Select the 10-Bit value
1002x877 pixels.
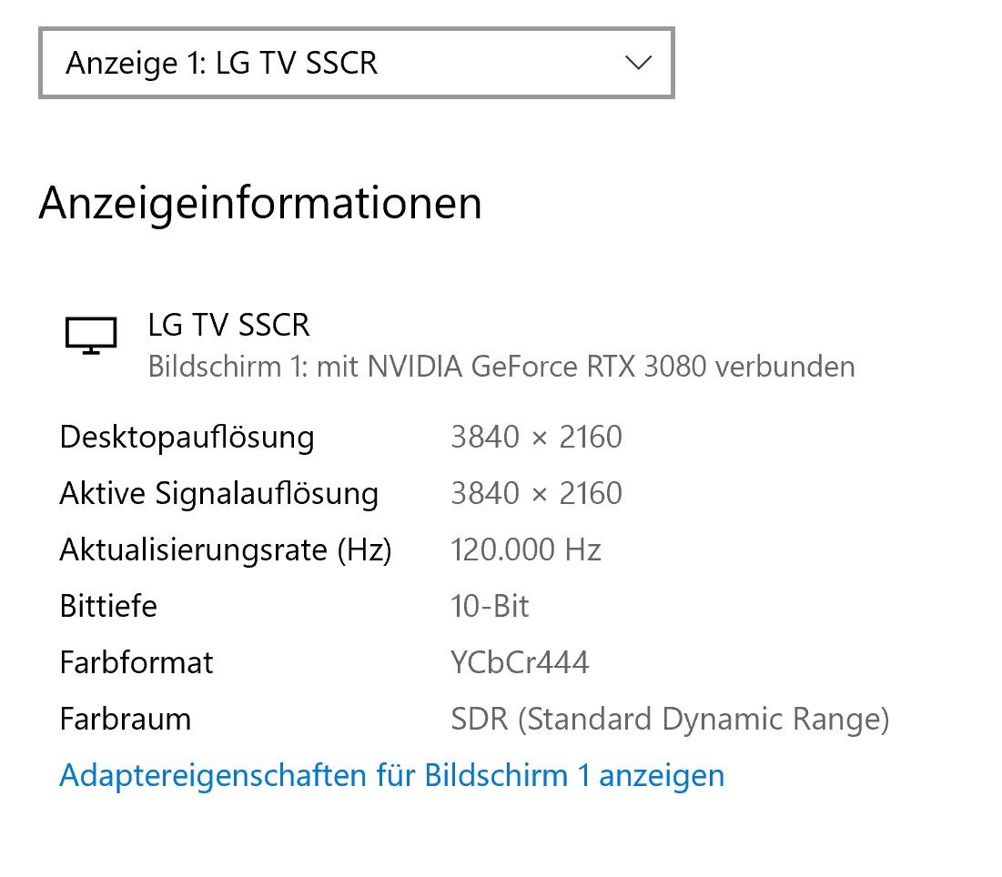point(491,606)
